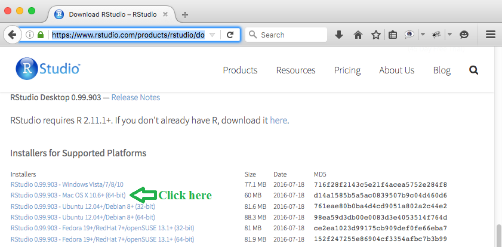Download RStudio Fedora/RedHat 32-bit installer
The image size is (502, 247).
103,228
